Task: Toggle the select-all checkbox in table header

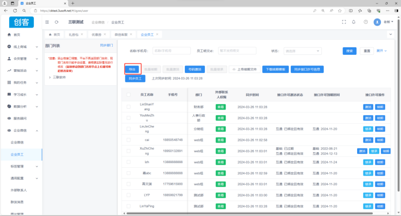Action: coord(128,95)
